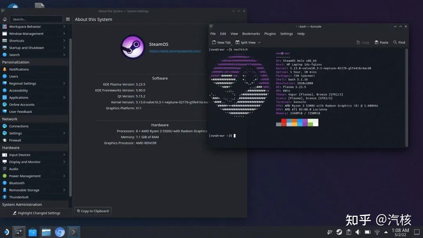
Task: Click Highlight Changed Settings button
Action: click(x=36, y=213)
